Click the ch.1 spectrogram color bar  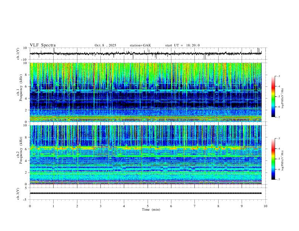pyautogui.click(x=273, y=97)
